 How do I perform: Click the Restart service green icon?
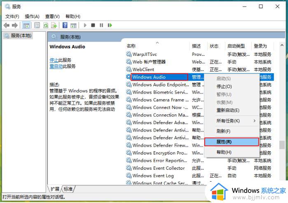110,25
